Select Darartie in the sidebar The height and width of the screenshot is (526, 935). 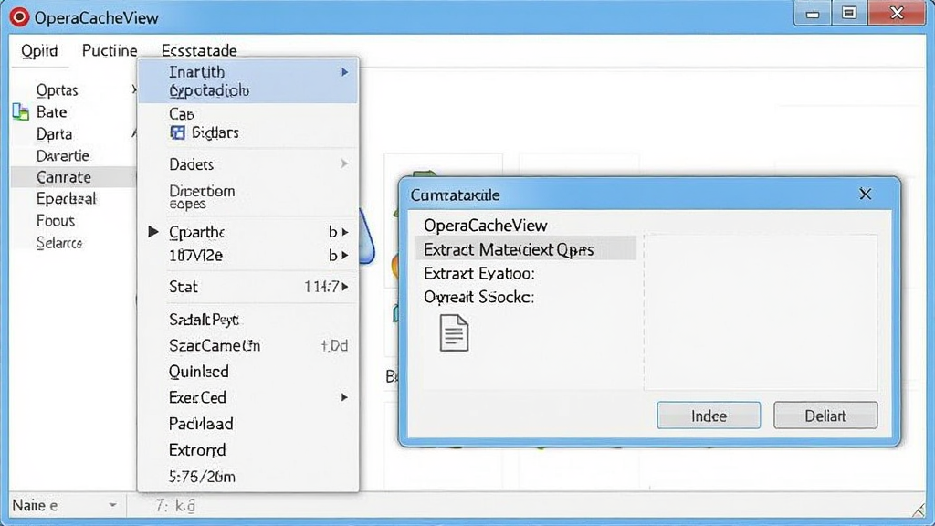(x=63, y=155)
